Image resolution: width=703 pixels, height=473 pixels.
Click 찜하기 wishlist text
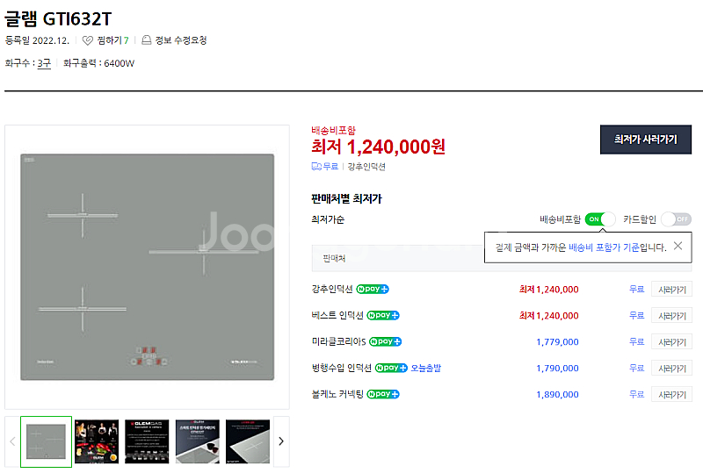click(109, 40)
